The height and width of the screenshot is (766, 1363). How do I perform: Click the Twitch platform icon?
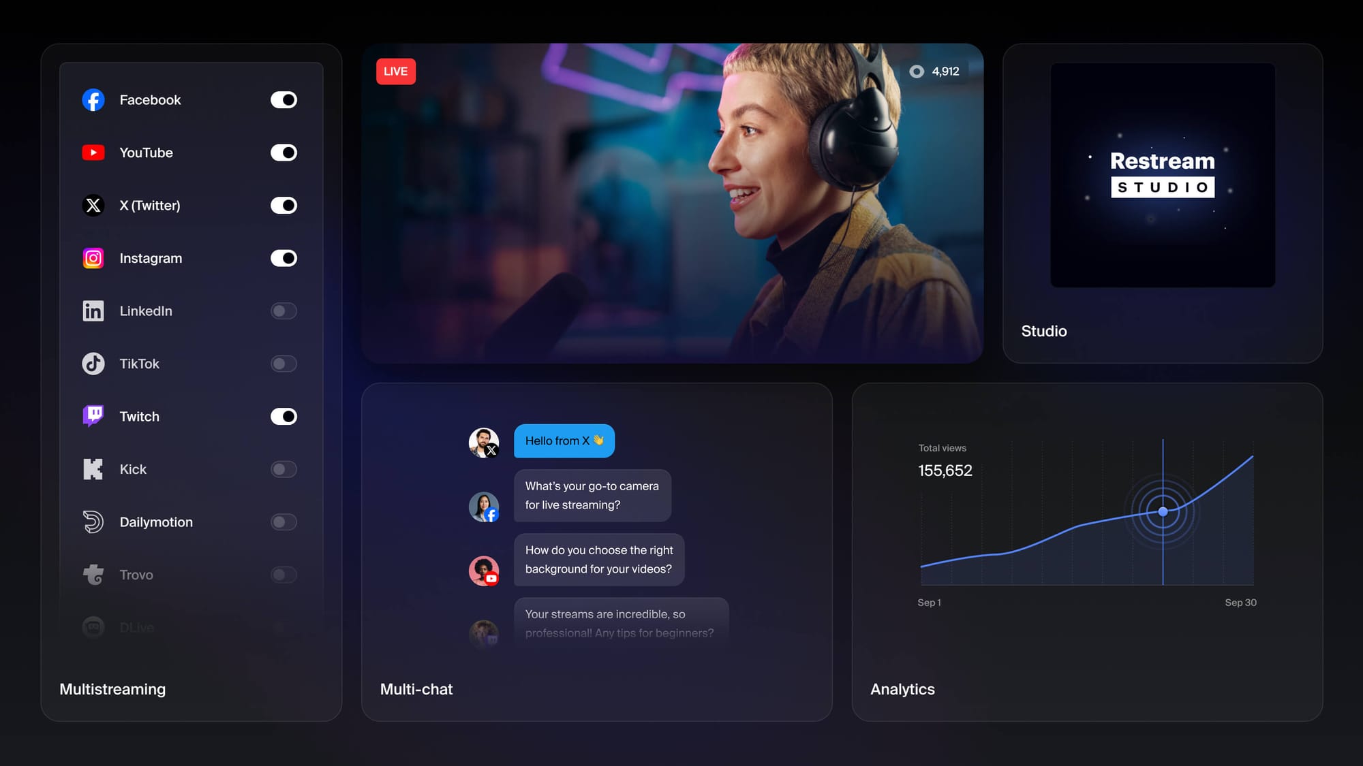click(x=93, y=415)
